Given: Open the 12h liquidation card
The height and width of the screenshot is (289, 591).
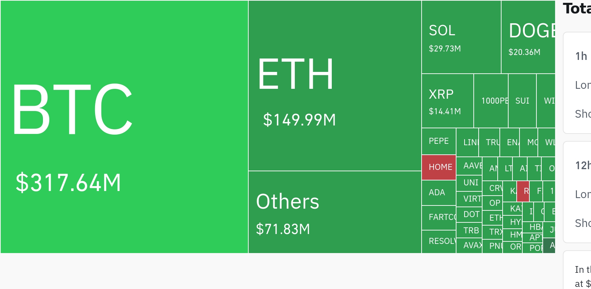Looking at the screenshot, I should pos(577,192).
